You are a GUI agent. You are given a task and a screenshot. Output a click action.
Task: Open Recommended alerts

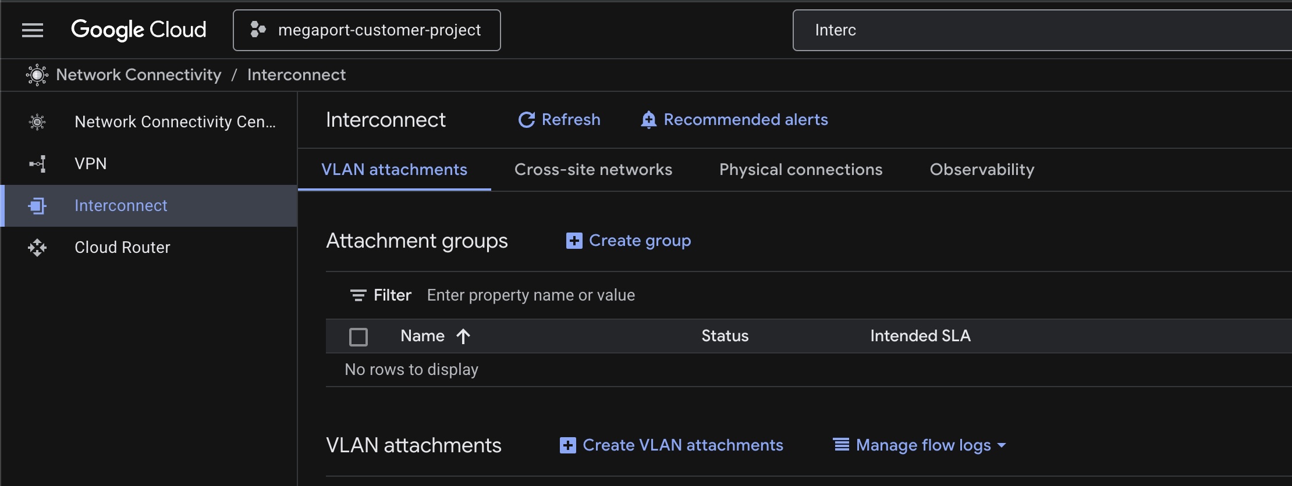click(x=734, y=120)
